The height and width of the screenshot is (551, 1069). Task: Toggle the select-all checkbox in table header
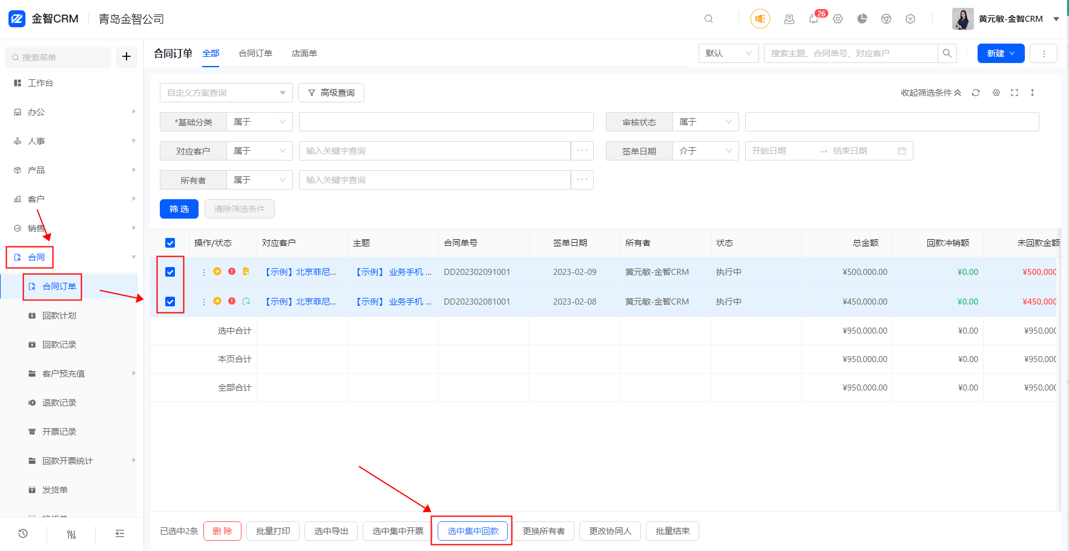pos(170,243)
